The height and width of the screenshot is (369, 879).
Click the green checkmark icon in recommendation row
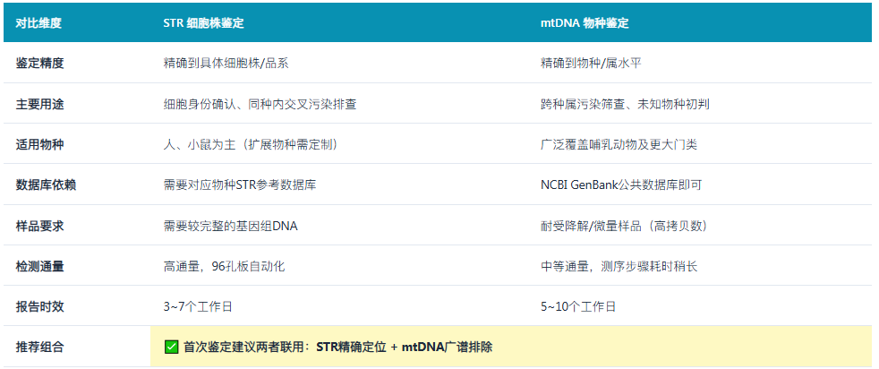click(x=172, y=348)
